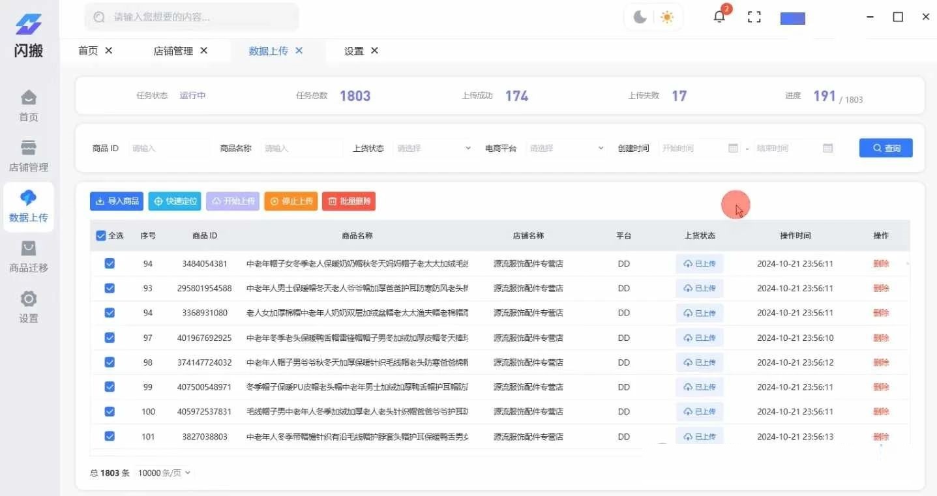The image size is (937, 496).
Task: Click product ID 3368931080
Action: point(205,313)
